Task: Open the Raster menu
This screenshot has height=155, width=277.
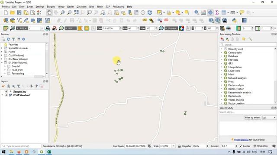Action: [x=71, y=7]
